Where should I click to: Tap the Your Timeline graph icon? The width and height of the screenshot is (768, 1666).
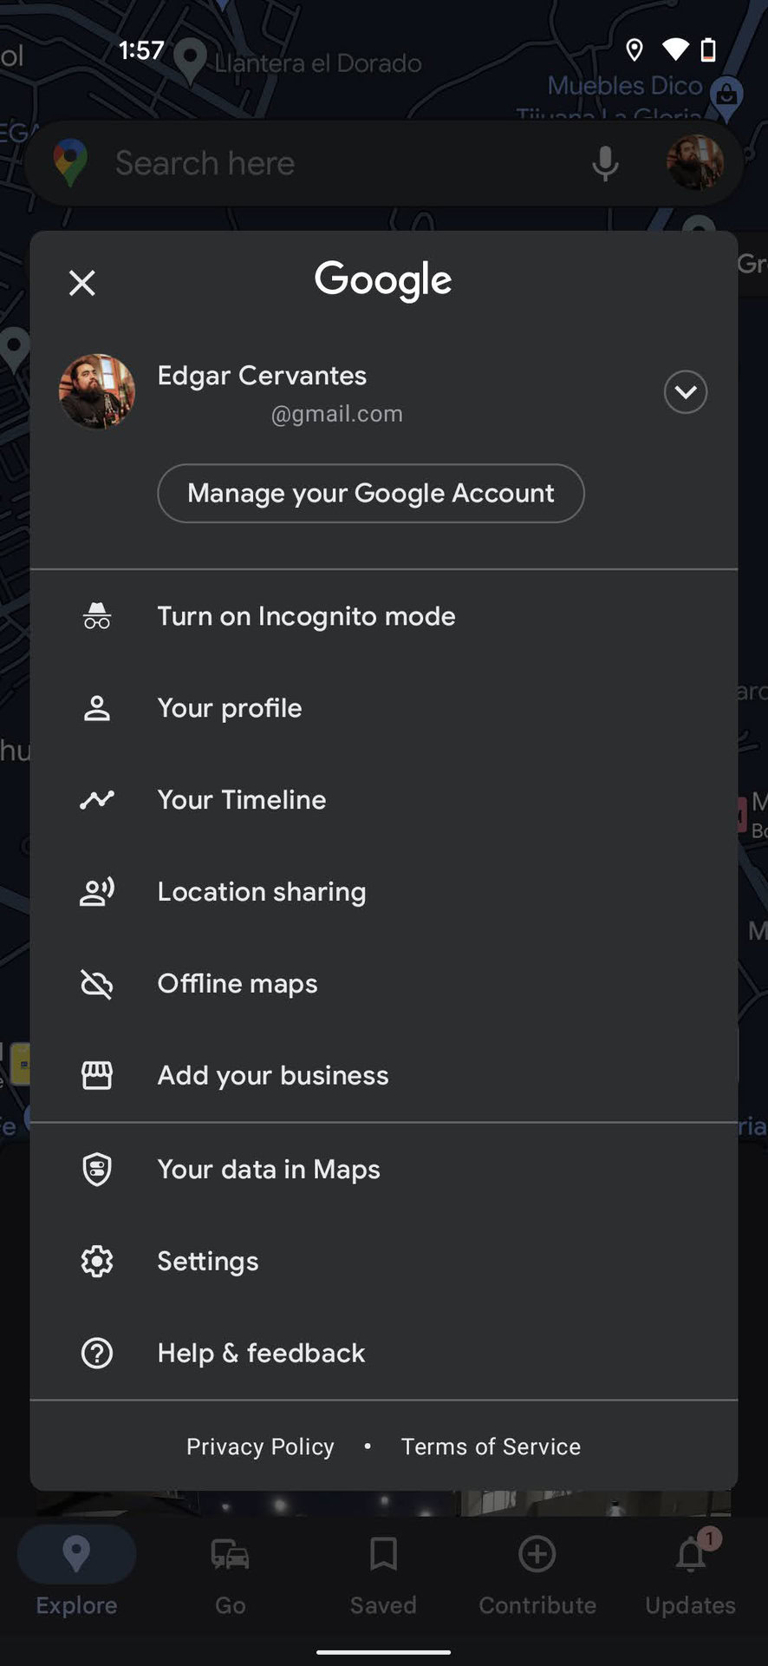pyautogui.click(x=97, y=799)
